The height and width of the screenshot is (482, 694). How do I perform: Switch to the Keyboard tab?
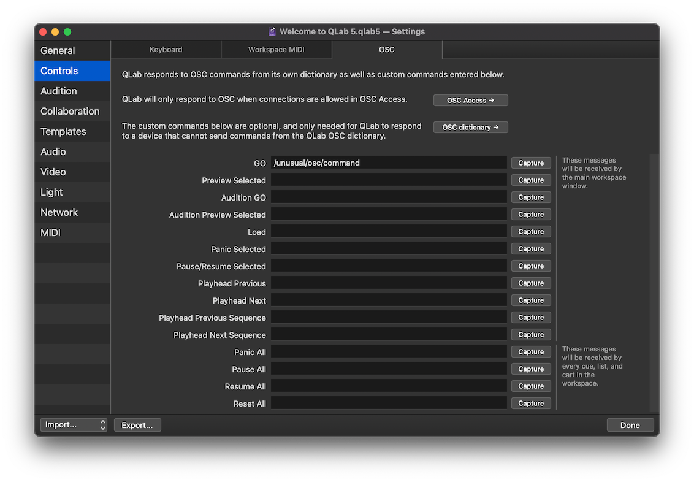click(166, 50)
